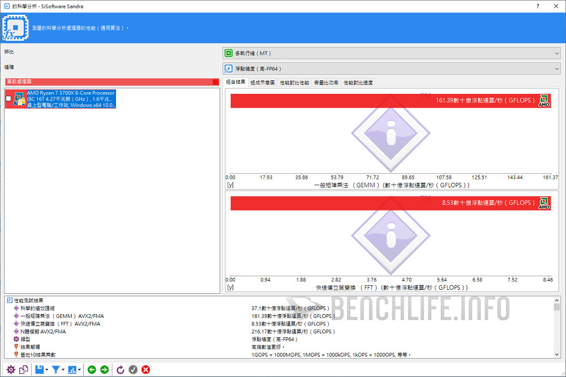The height and width of the screenshot is (377, 566).
Task: Go back with the green left arrow
Action: coord(92,370)
